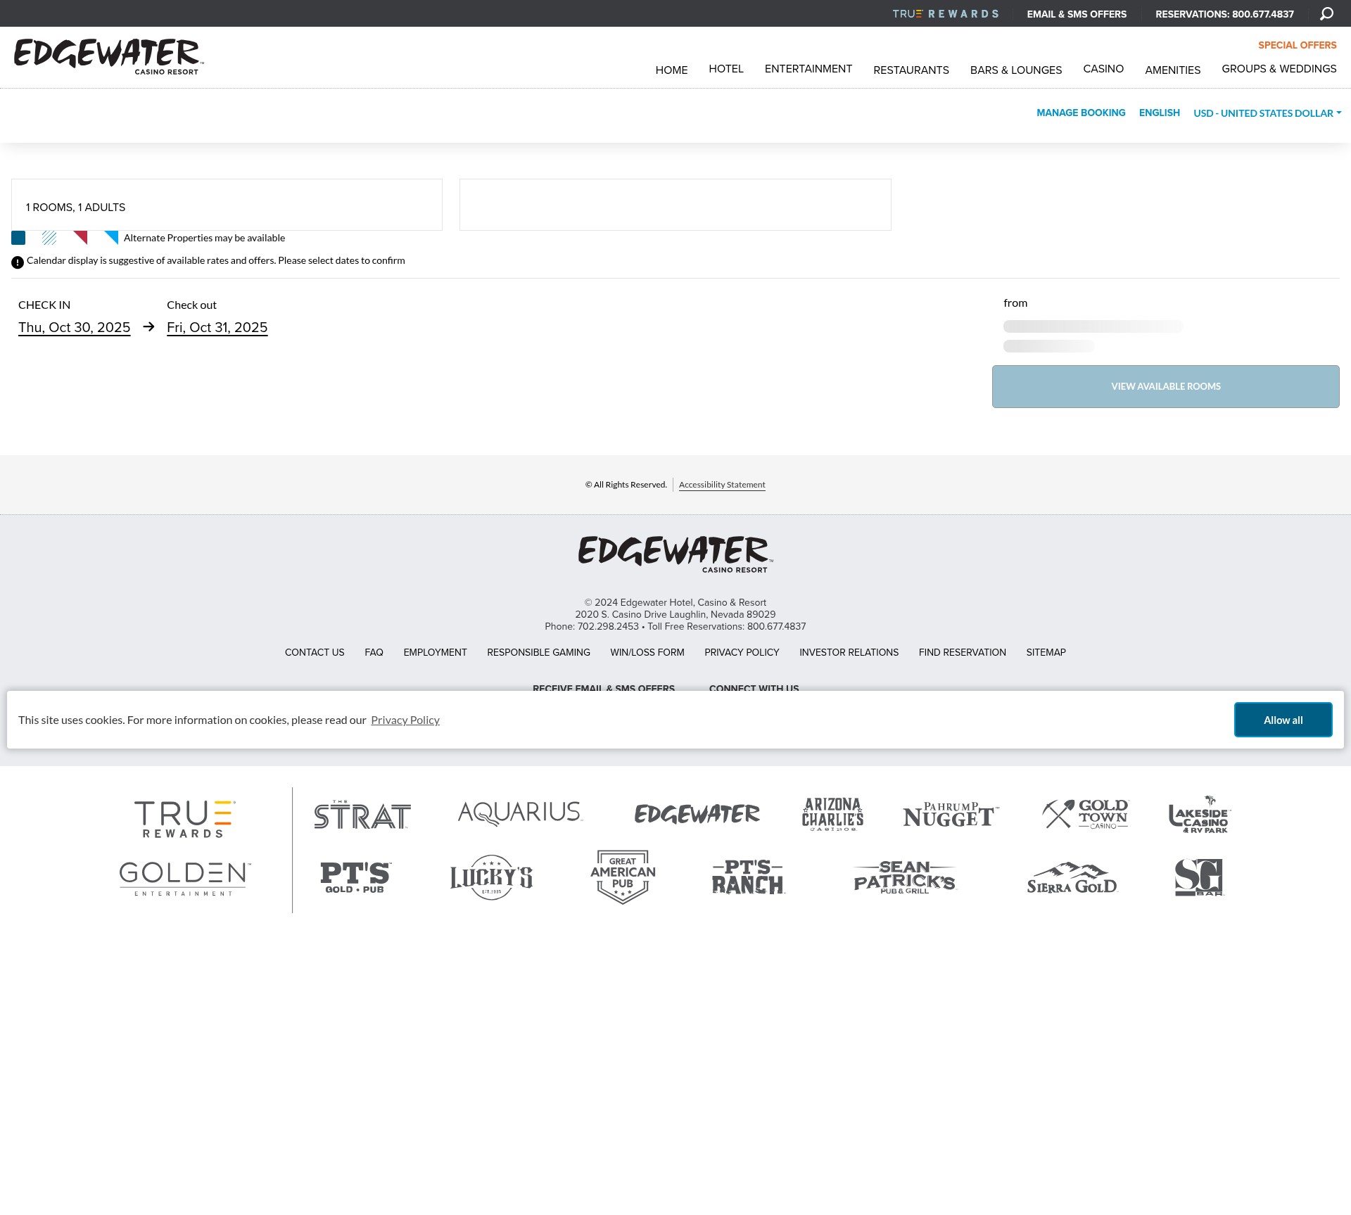Open the Groups & Weddings menu
The width and height of the screenshot is (1351, 1215).
click(x=1279, y=69)
